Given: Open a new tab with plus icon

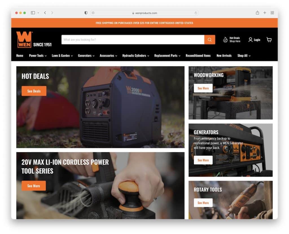Looking at the screenshot, I should click(x=265, y=13).
